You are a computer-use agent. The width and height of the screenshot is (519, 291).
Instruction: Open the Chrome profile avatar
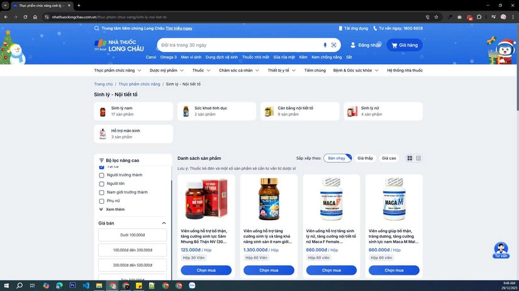pyautogui.click(x=503, y=17)
